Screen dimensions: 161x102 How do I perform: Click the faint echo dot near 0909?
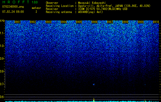click(x=145, y=85)
